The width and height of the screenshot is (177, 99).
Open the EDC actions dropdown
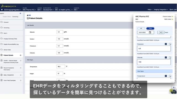point(39,10)
